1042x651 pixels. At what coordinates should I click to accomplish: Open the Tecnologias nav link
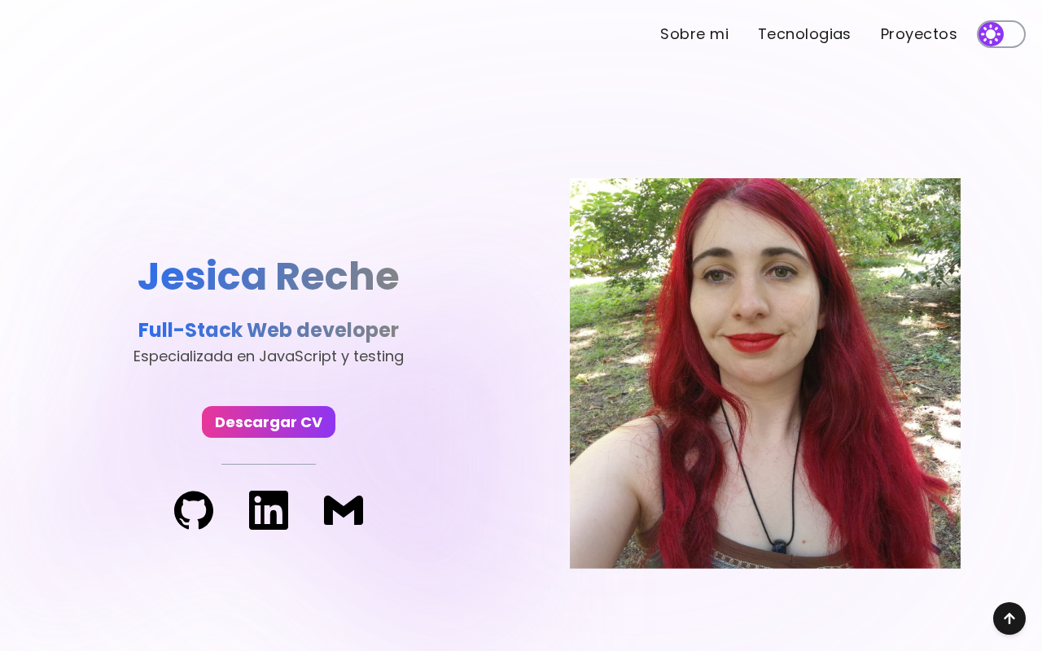click(804, 34)
